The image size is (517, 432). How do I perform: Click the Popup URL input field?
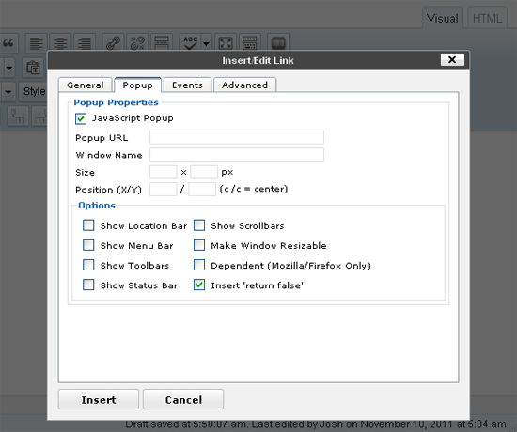tap(237, 137)
